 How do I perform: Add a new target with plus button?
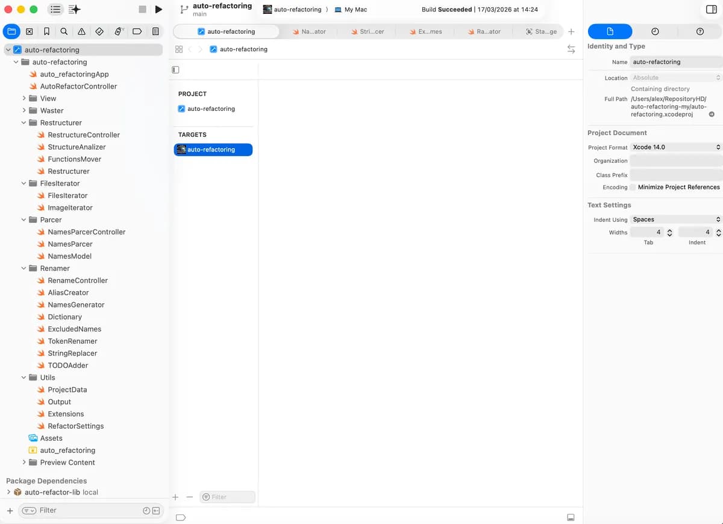click(175, 497)
